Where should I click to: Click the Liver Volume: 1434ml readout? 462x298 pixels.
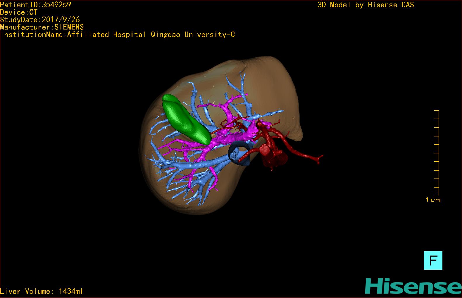[x=42, y=291]
